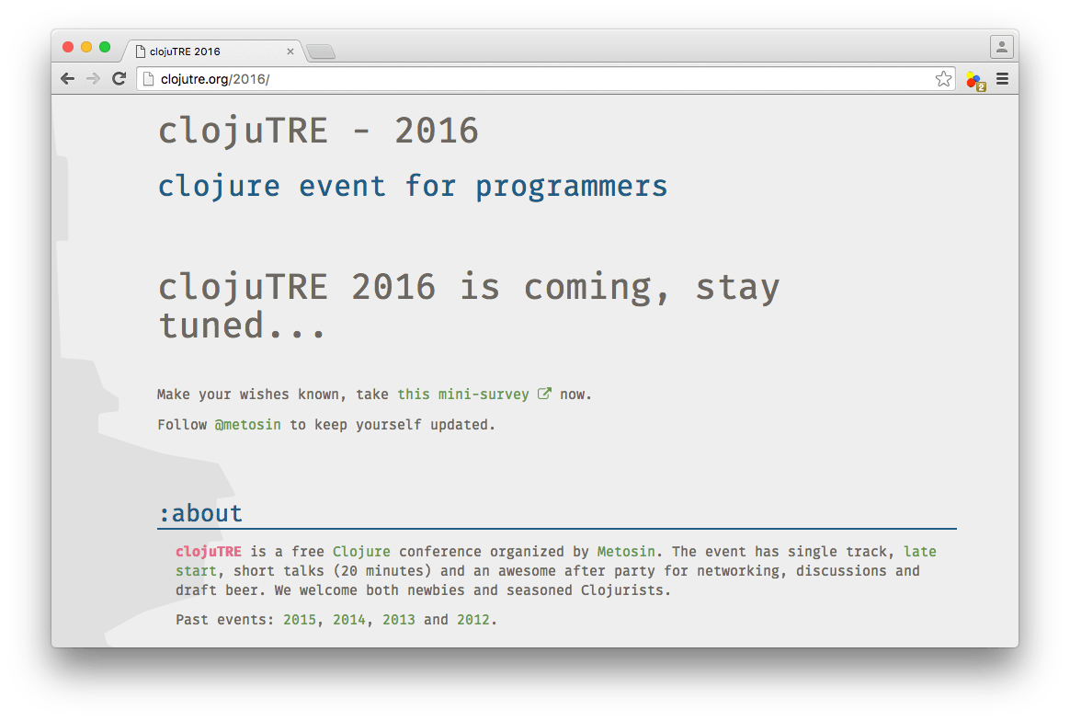Open past event 2015 link
This screenshot has width=1070, height=721.
(x=300, y=620)
